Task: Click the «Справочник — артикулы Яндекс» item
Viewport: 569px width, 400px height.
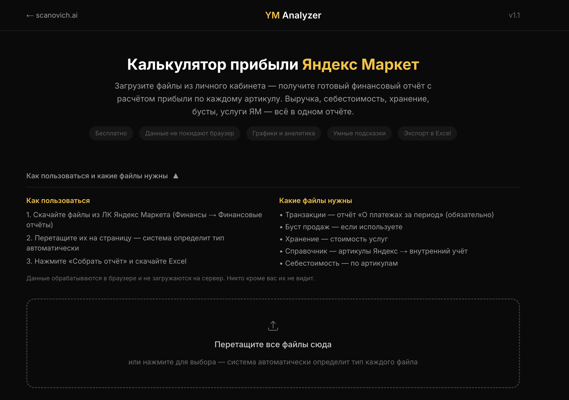Action: [374, 251]
